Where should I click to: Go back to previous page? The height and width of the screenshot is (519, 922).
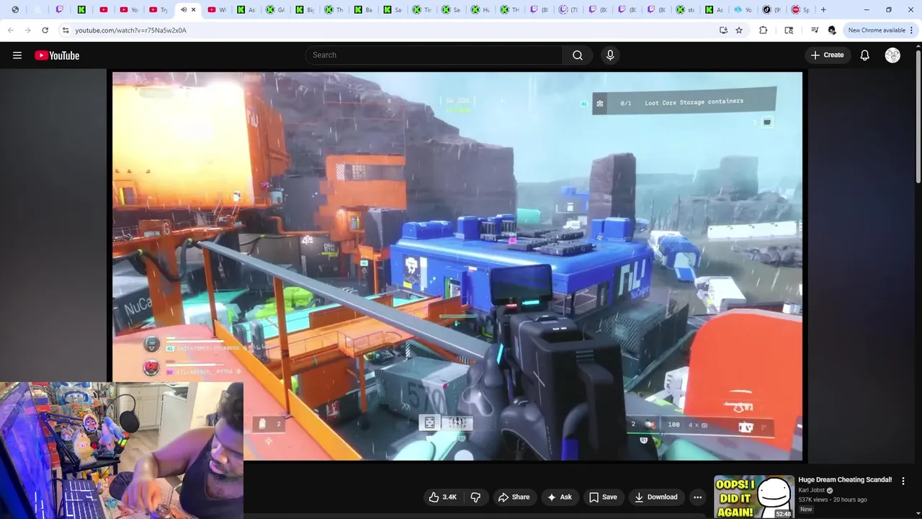click(x=10, y=30)
